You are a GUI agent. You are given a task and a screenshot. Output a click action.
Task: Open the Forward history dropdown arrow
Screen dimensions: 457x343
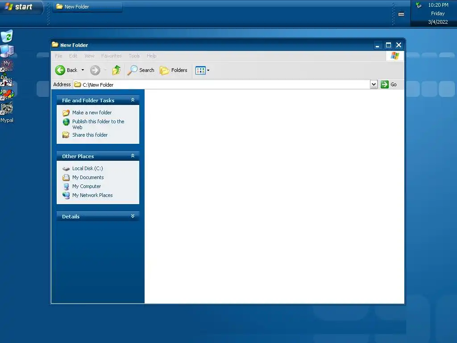tap(105, 70)
